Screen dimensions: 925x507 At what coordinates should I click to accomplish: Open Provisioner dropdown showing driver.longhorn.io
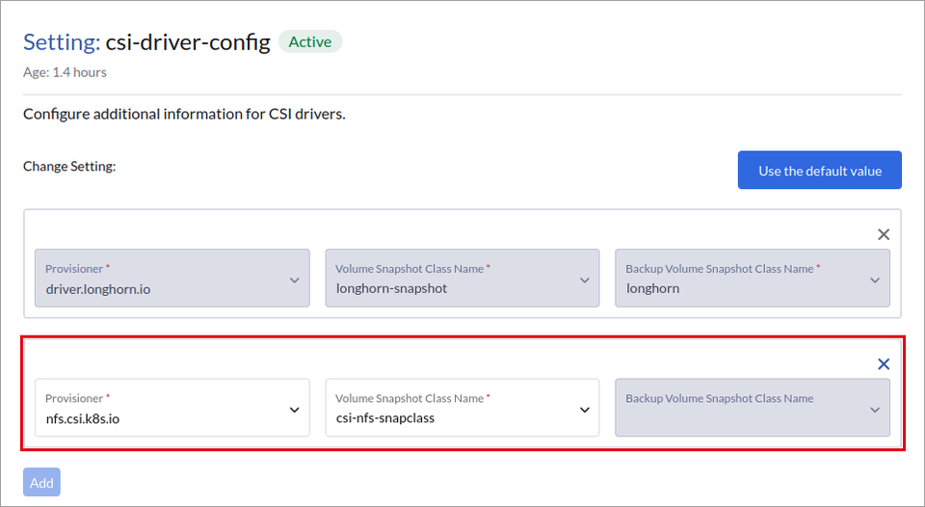click(x=172, y=278)
